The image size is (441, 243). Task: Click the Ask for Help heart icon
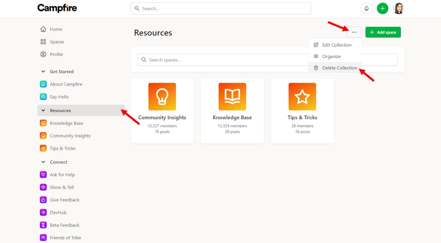point(43,175)
